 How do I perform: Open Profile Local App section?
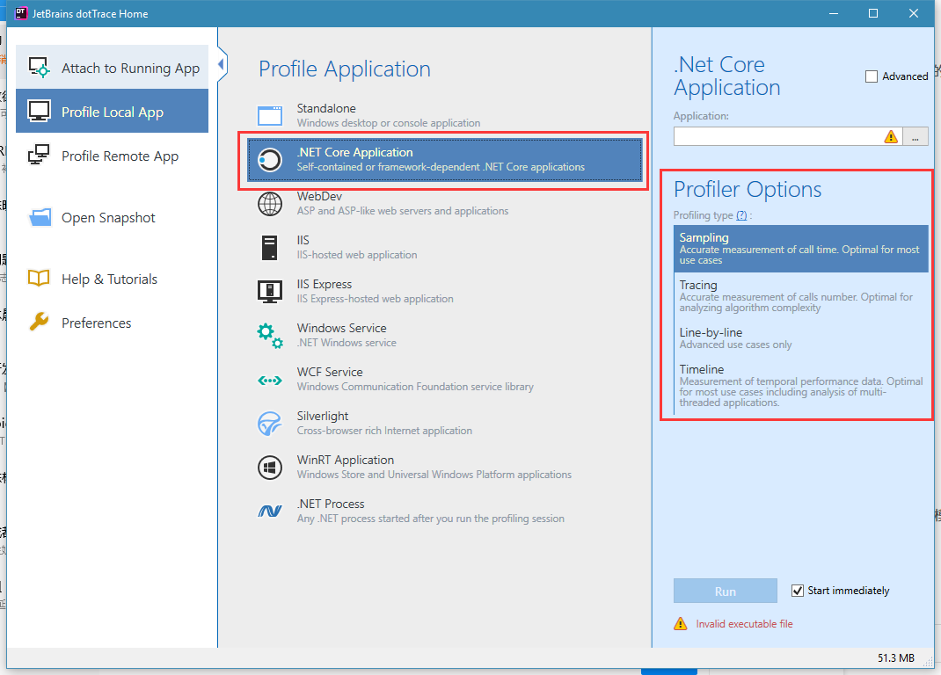coord(113,111)
